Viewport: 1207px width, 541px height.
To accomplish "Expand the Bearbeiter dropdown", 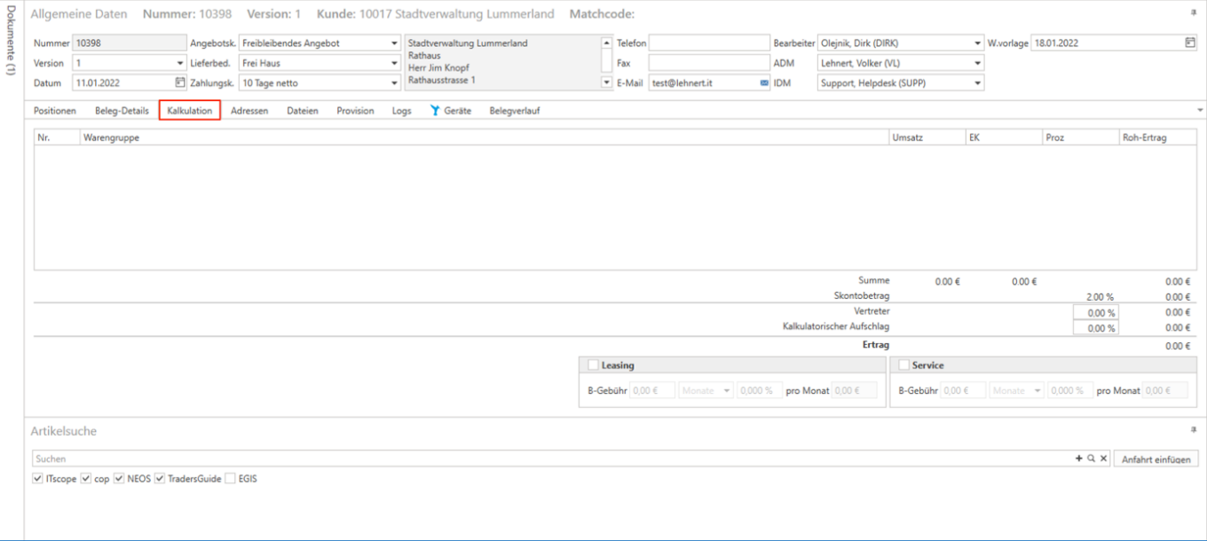I will [x=978, y=43].
